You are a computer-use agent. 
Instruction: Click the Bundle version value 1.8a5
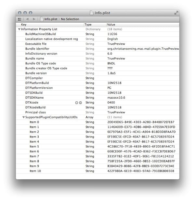pyautogui.click(x=113, y=73)
